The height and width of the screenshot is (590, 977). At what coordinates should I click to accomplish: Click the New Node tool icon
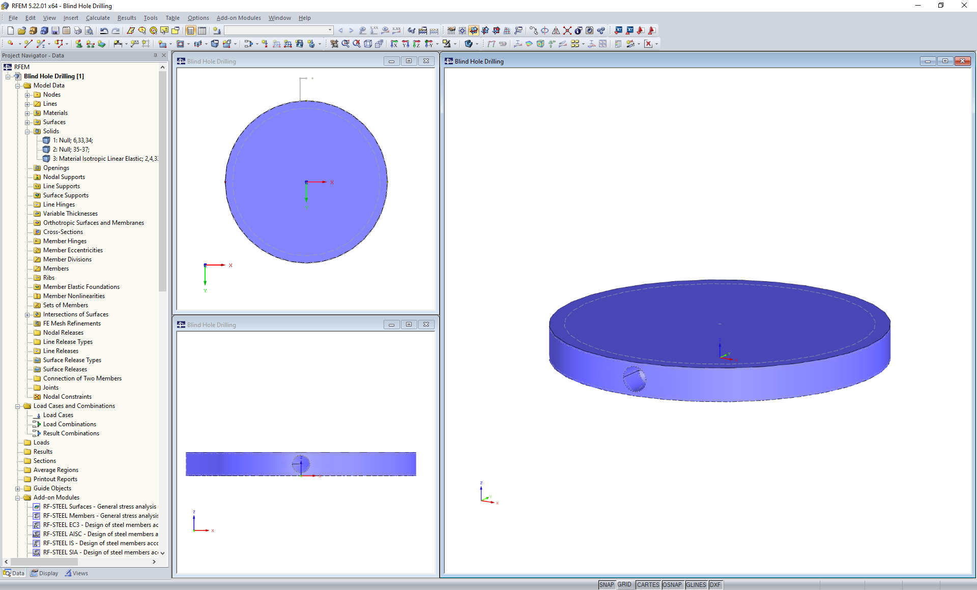[x=10, y=44]
